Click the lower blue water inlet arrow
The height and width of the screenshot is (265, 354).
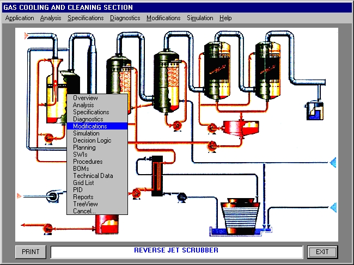pyautogui.click(x=333, y=207)
